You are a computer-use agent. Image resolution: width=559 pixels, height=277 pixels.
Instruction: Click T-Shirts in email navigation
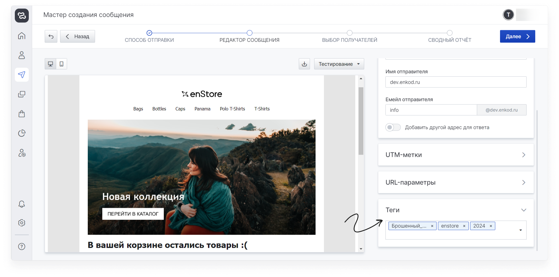point(262,109)
